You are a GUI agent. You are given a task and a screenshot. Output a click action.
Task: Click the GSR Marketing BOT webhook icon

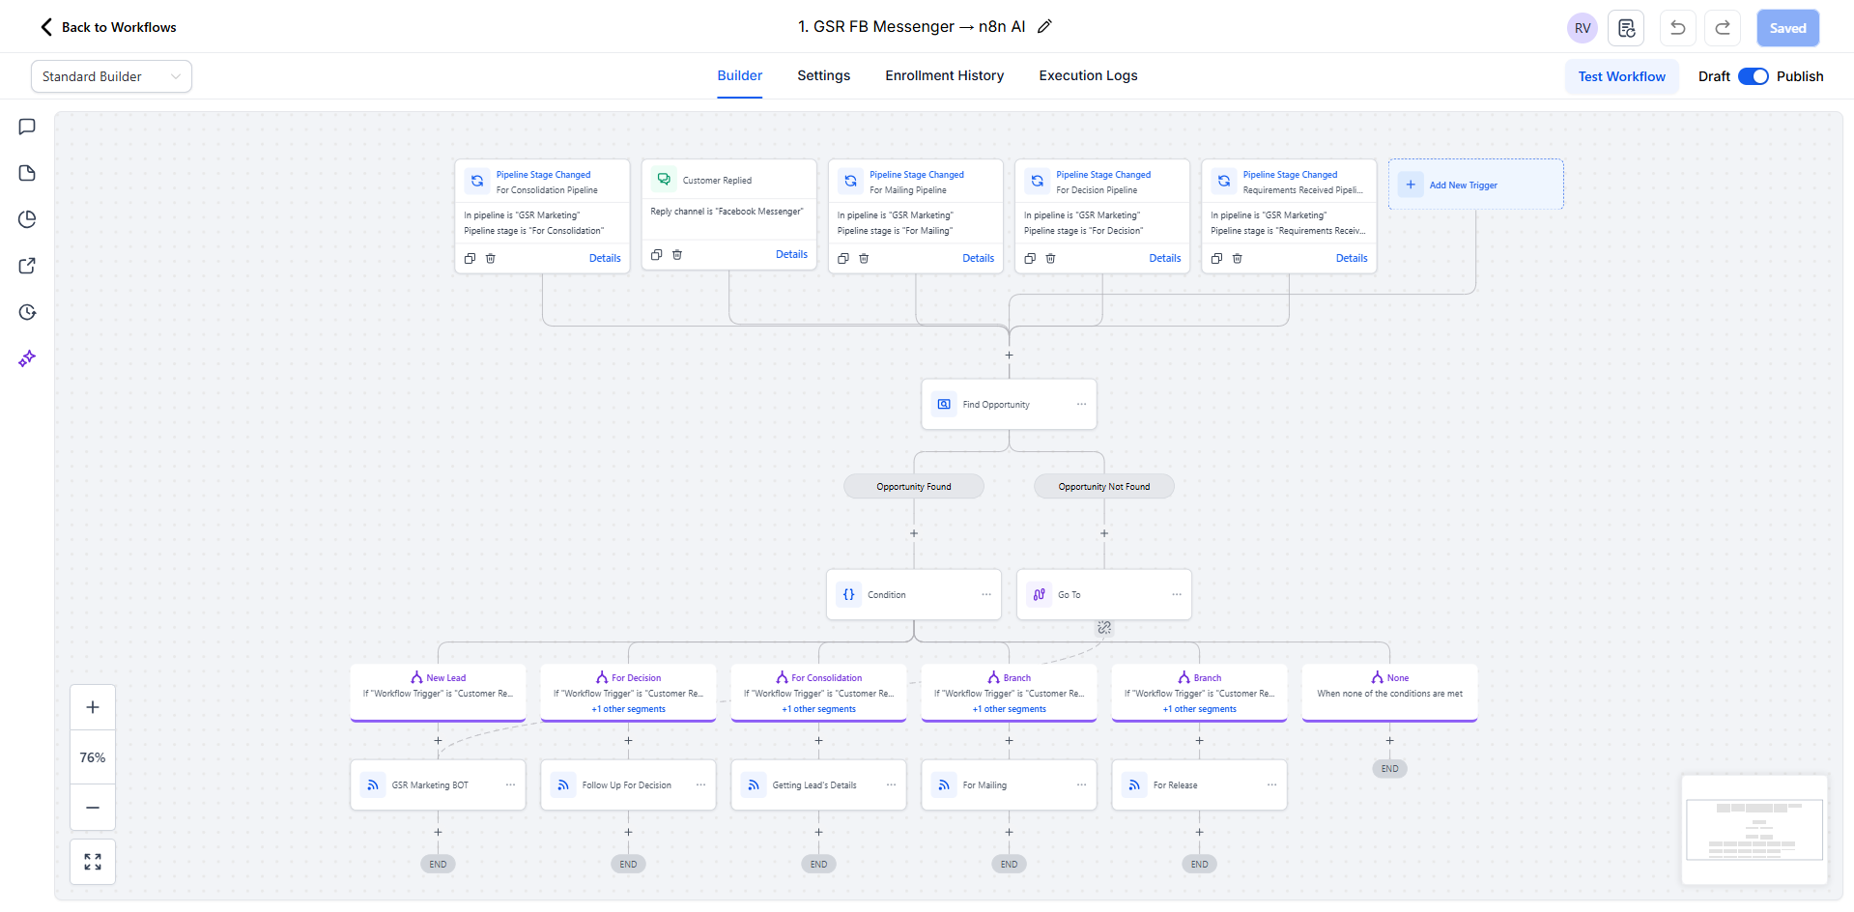(373, 784)
